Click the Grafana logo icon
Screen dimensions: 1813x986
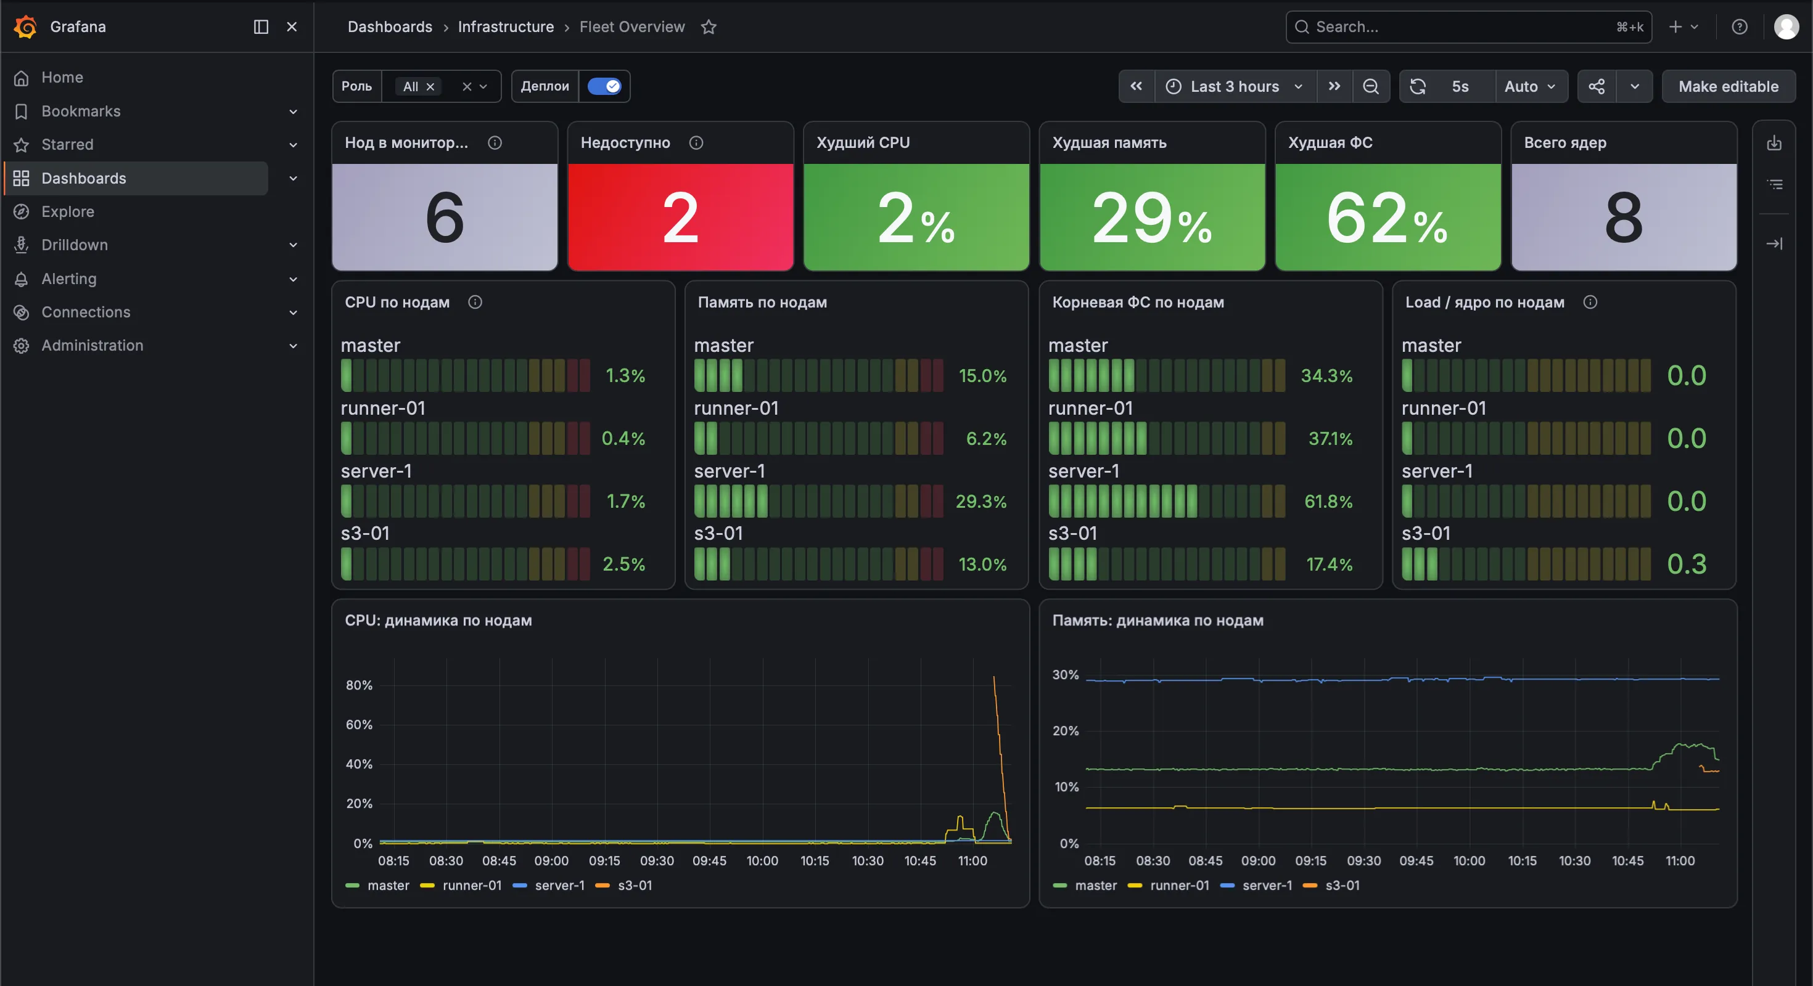25,26
